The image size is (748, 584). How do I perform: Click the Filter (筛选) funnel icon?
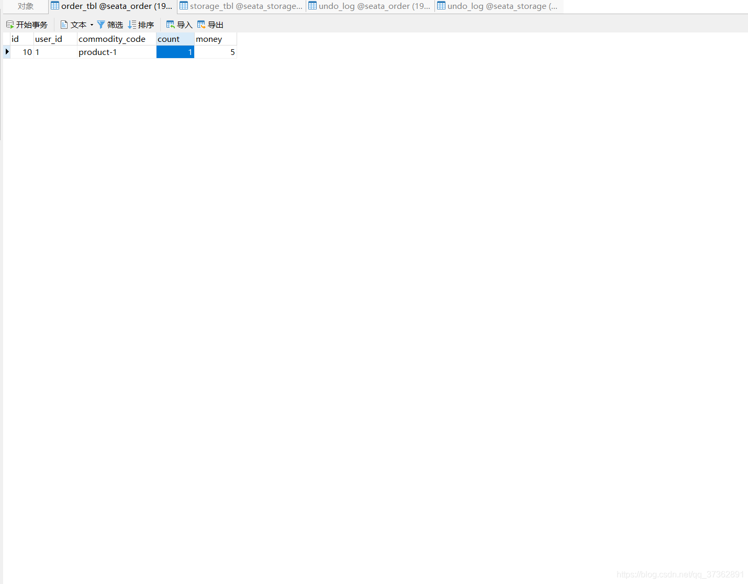[101, 25]
